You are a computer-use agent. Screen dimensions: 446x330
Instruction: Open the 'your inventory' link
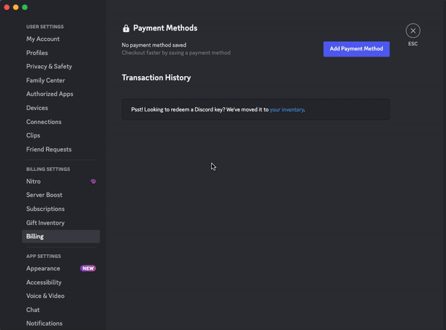click(286, 109)
